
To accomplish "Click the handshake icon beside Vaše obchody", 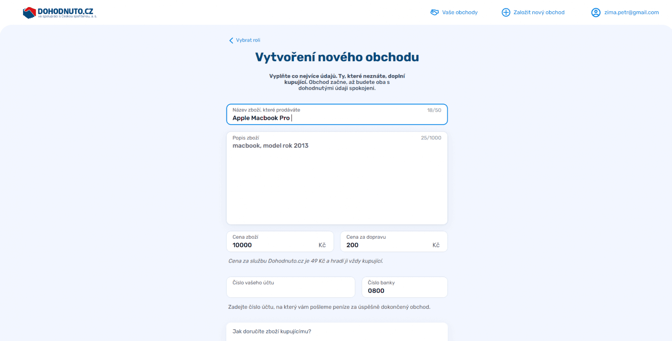I will [x=435, y=13].
